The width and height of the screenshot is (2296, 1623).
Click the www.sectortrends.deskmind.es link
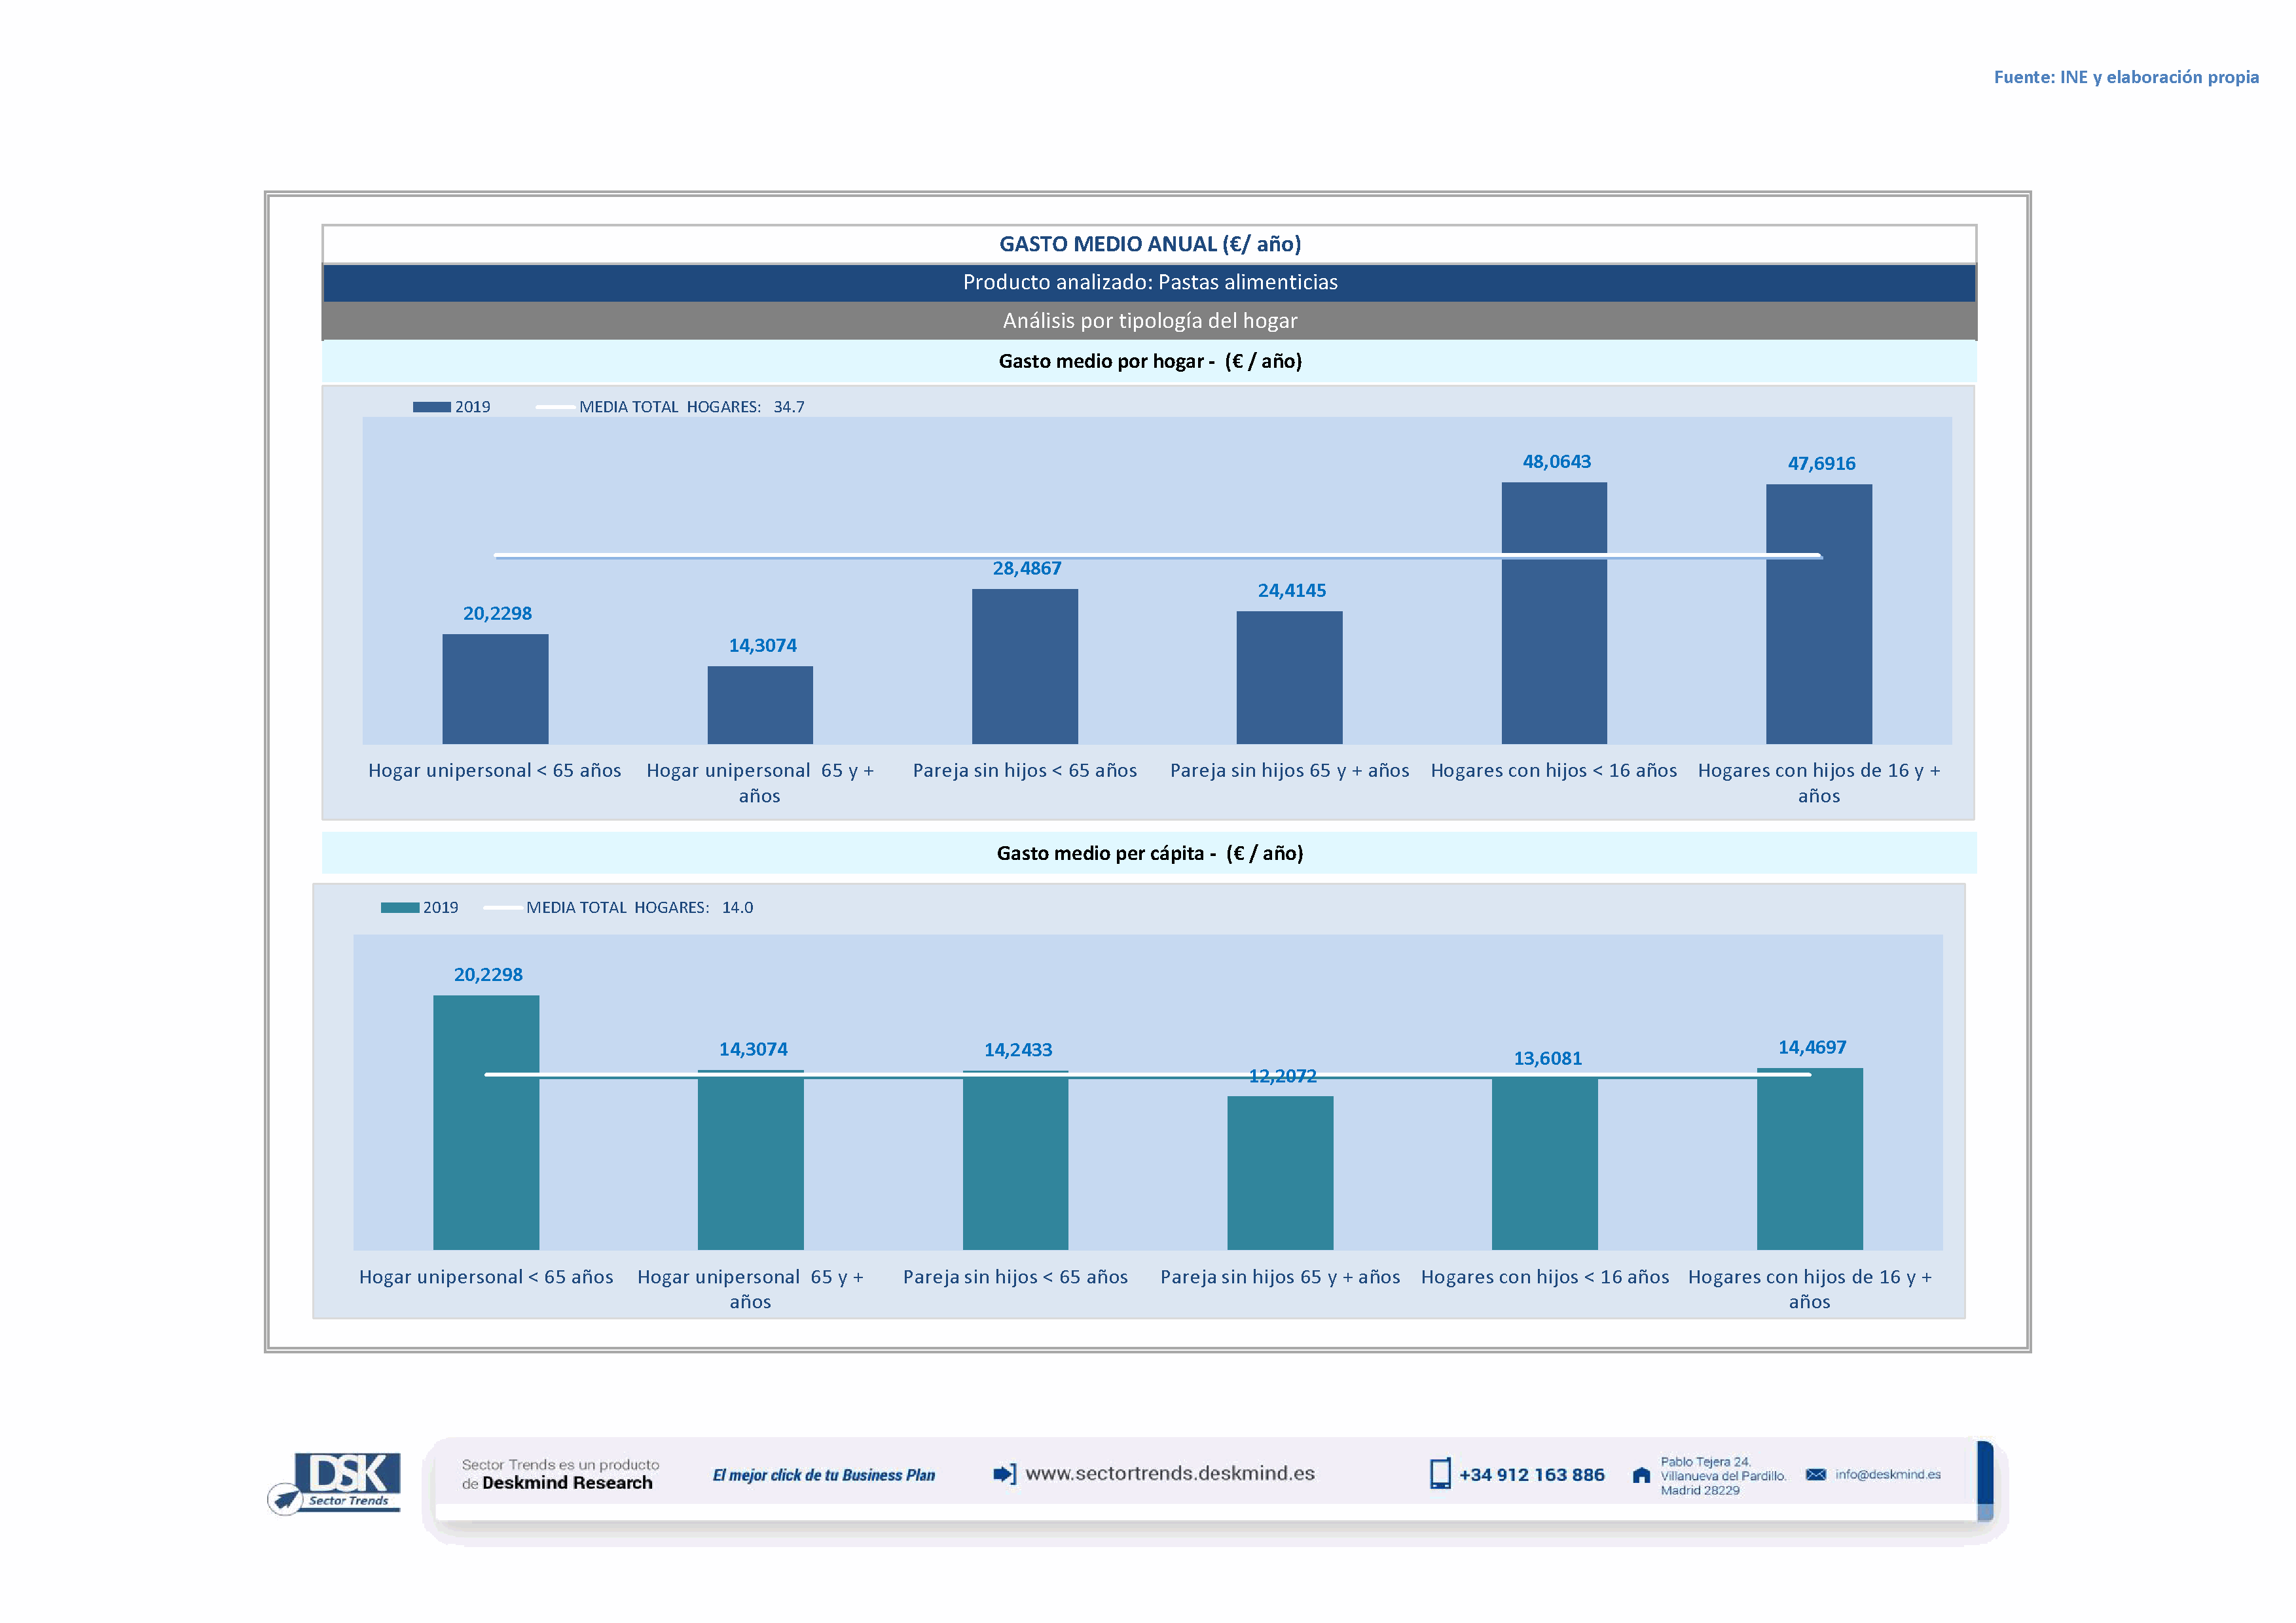pos(1170,1474)
